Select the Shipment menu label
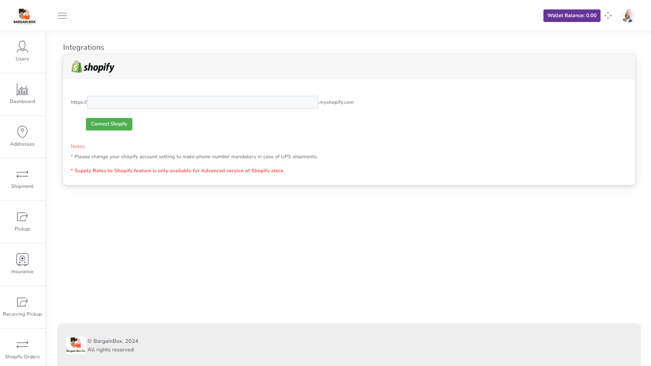This screenshot has height=366, width=651. [x=22, y=186]
